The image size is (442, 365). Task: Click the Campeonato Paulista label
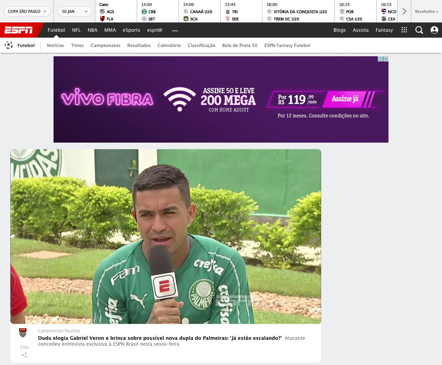[x=59, y=331]
